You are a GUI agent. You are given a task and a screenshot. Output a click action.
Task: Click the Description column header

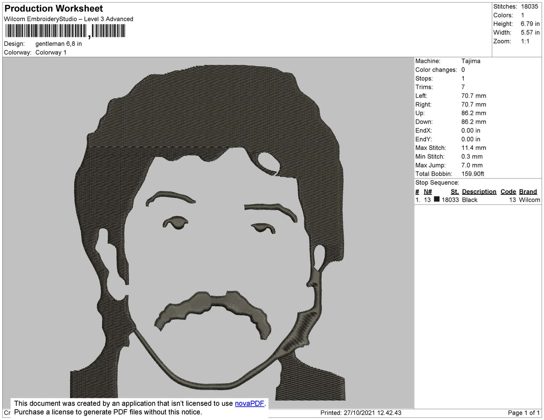[479, 192]
